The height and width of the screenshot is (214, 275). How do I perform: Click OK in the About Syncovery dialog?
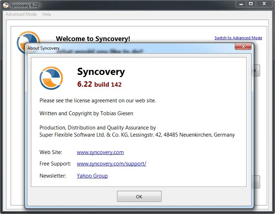click(139, 197)
